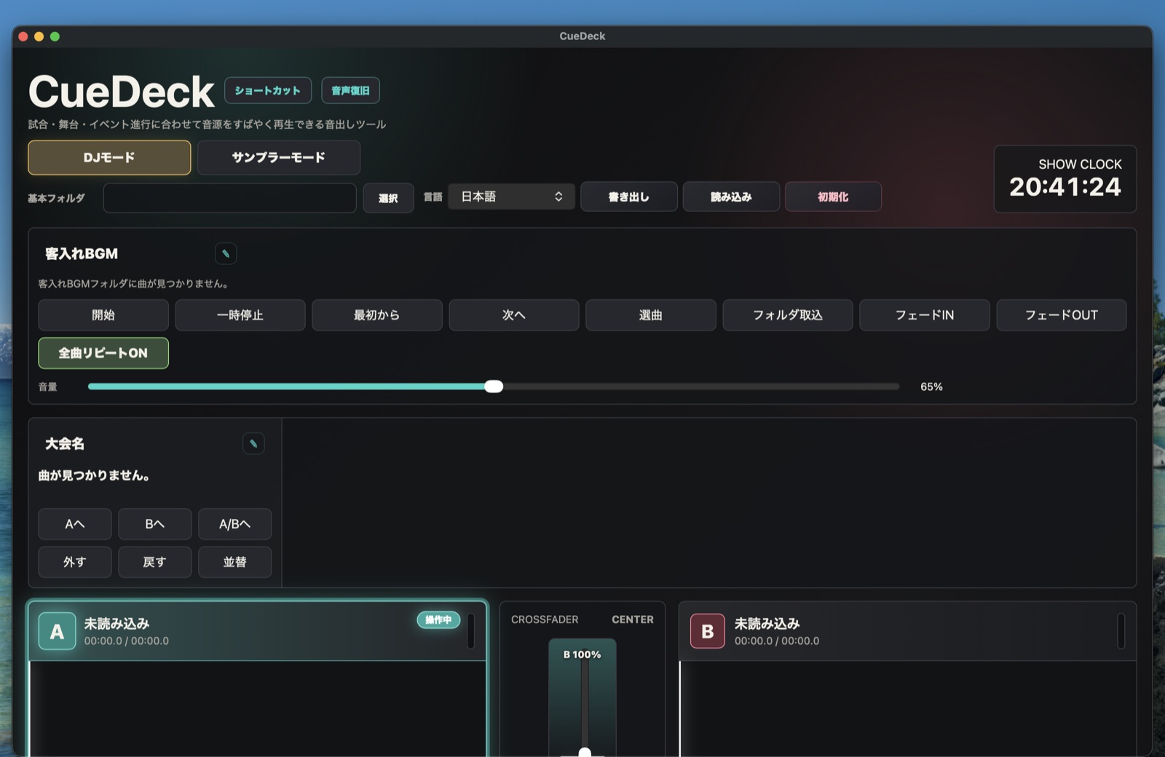Open the 言語 dropdown showing 日本語

[511, 197]
